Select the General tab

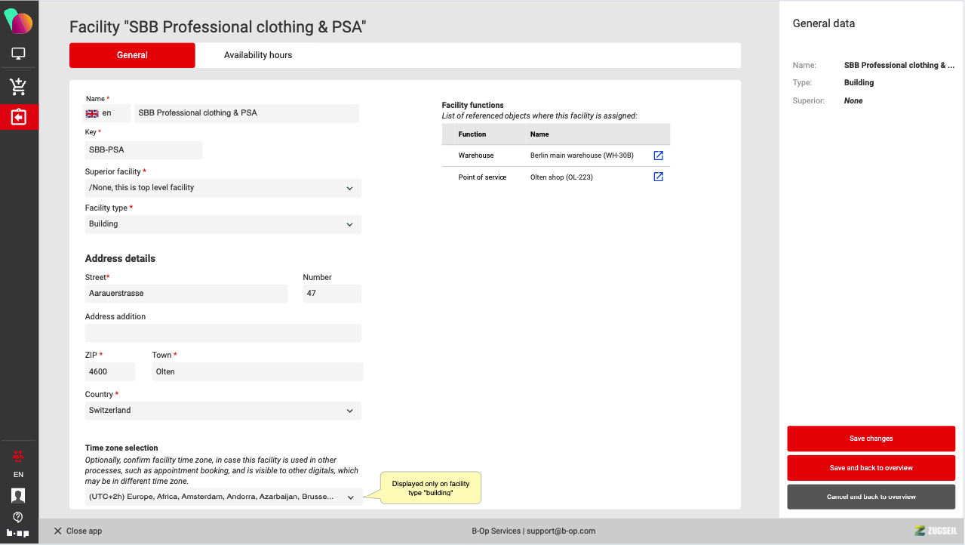132,55
